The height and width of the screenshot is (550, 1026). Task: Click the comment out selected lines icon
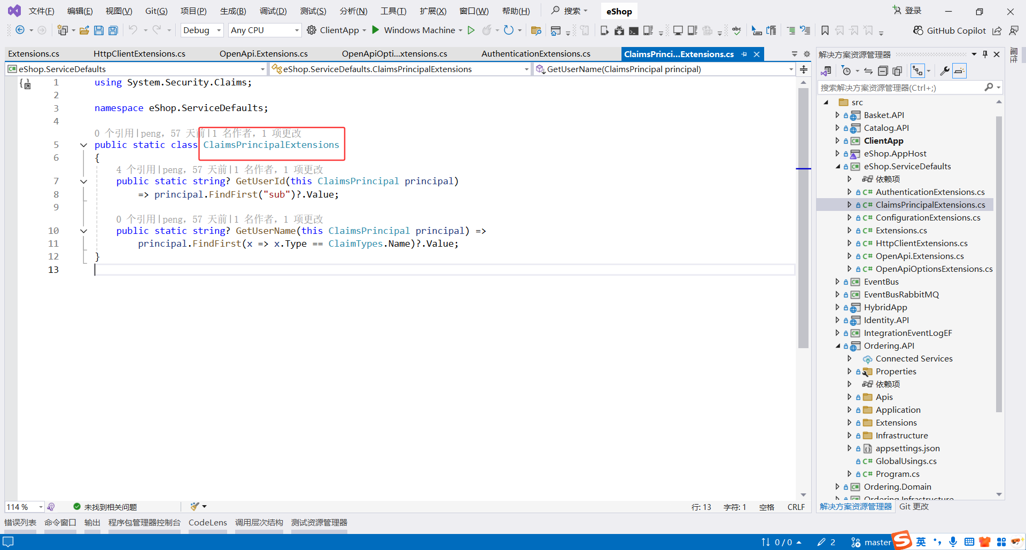point(791,30)
